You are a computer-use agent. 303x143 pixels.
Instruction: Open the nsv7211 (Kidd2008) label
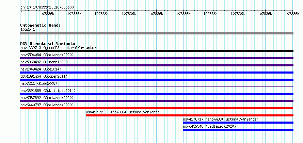[x=39, y=83]
